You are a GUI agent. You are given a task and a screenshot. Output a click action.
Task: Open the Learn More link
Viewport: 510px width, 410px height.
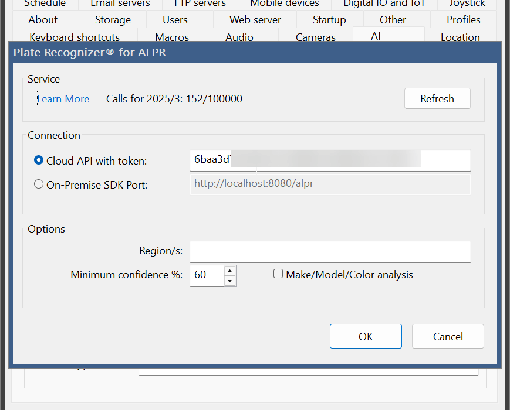tap(63, 98)
